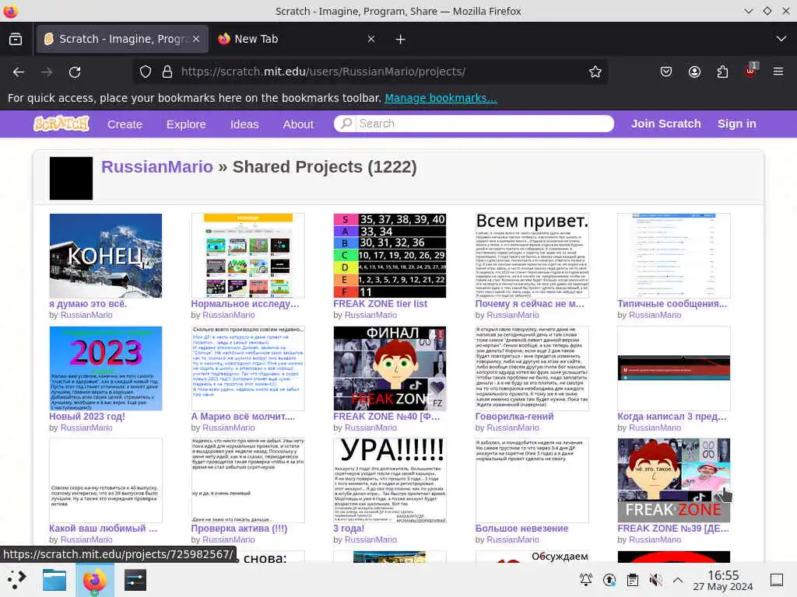Open a new browser tab
This screenshot has height=597, width=797.
(x=400, y=39)
